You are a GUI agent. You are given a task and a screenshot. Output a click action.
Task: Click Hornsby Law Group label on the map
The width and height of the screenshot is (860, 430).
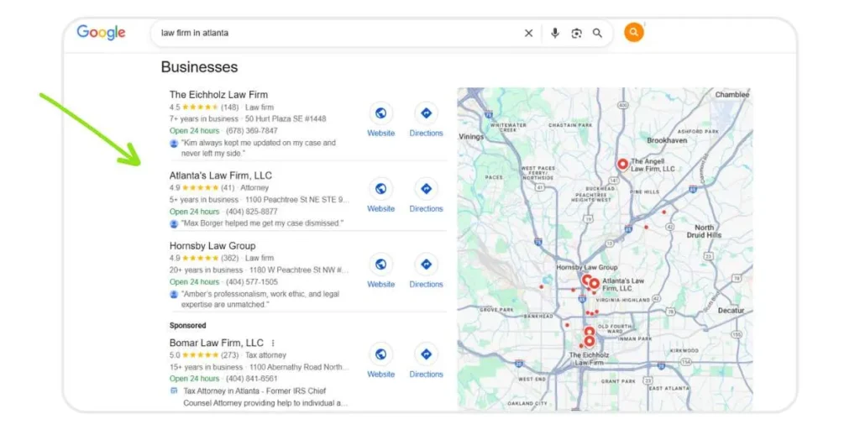coord(587,268)
